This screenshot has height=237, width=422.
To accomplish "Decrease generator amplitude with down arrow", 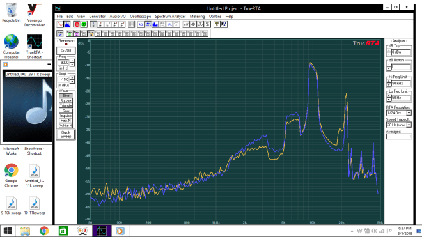I will (72, 81).
